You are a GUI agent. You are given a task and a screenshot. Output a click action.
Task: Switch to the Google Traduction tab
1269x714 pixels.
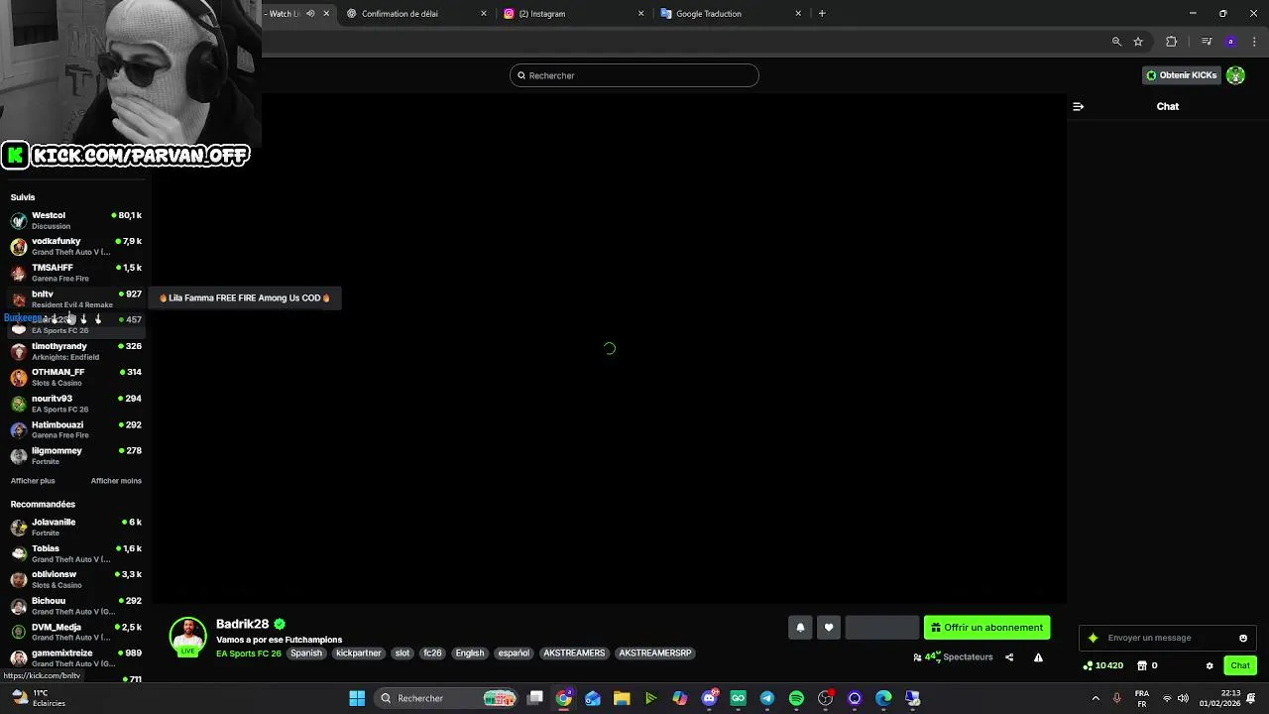pyautogui.click(x=708, y=14)
